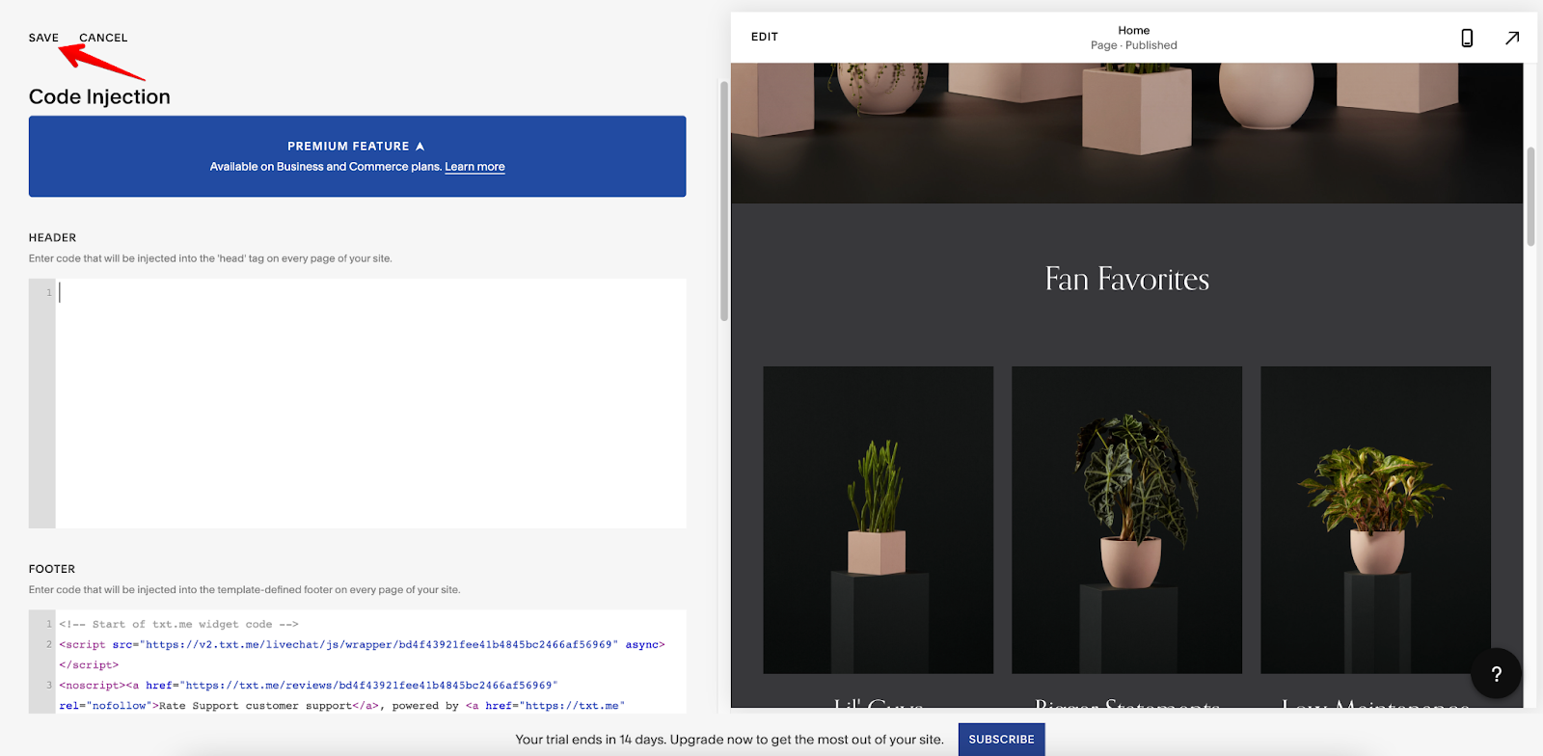Screen dimensions: 1543x756
Task: Select the Lil' Guys plant thumbnail
Action: click(x=878, y=520)
